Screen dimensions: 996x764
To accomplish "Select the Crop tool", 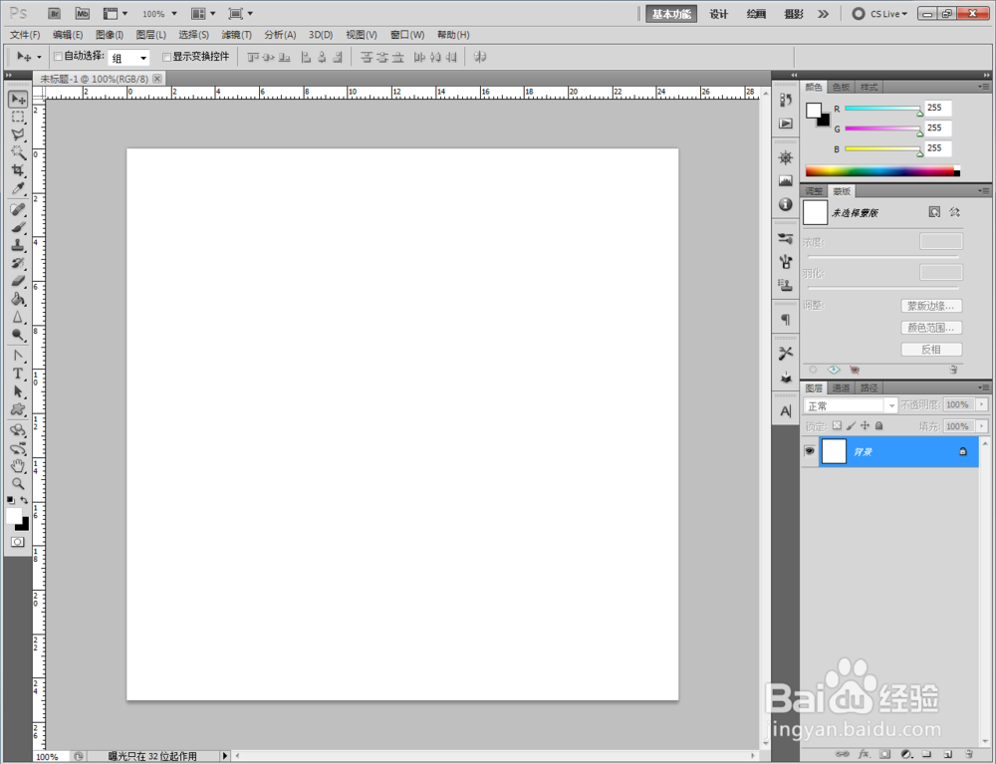I will (18, 170).
